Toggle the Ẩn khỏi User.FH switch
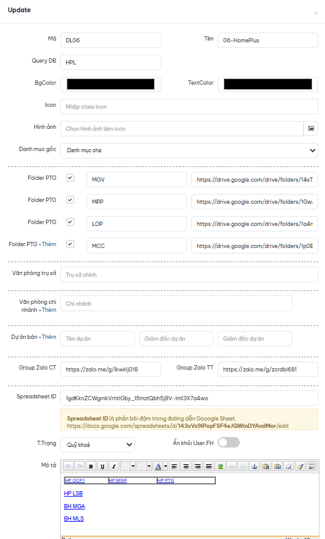Screen dimensions: 325x539 tap(229, 443)
